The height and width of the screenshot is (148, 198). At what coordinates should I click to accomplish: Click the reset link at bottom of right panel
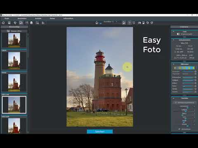click(x=184, y=129)
